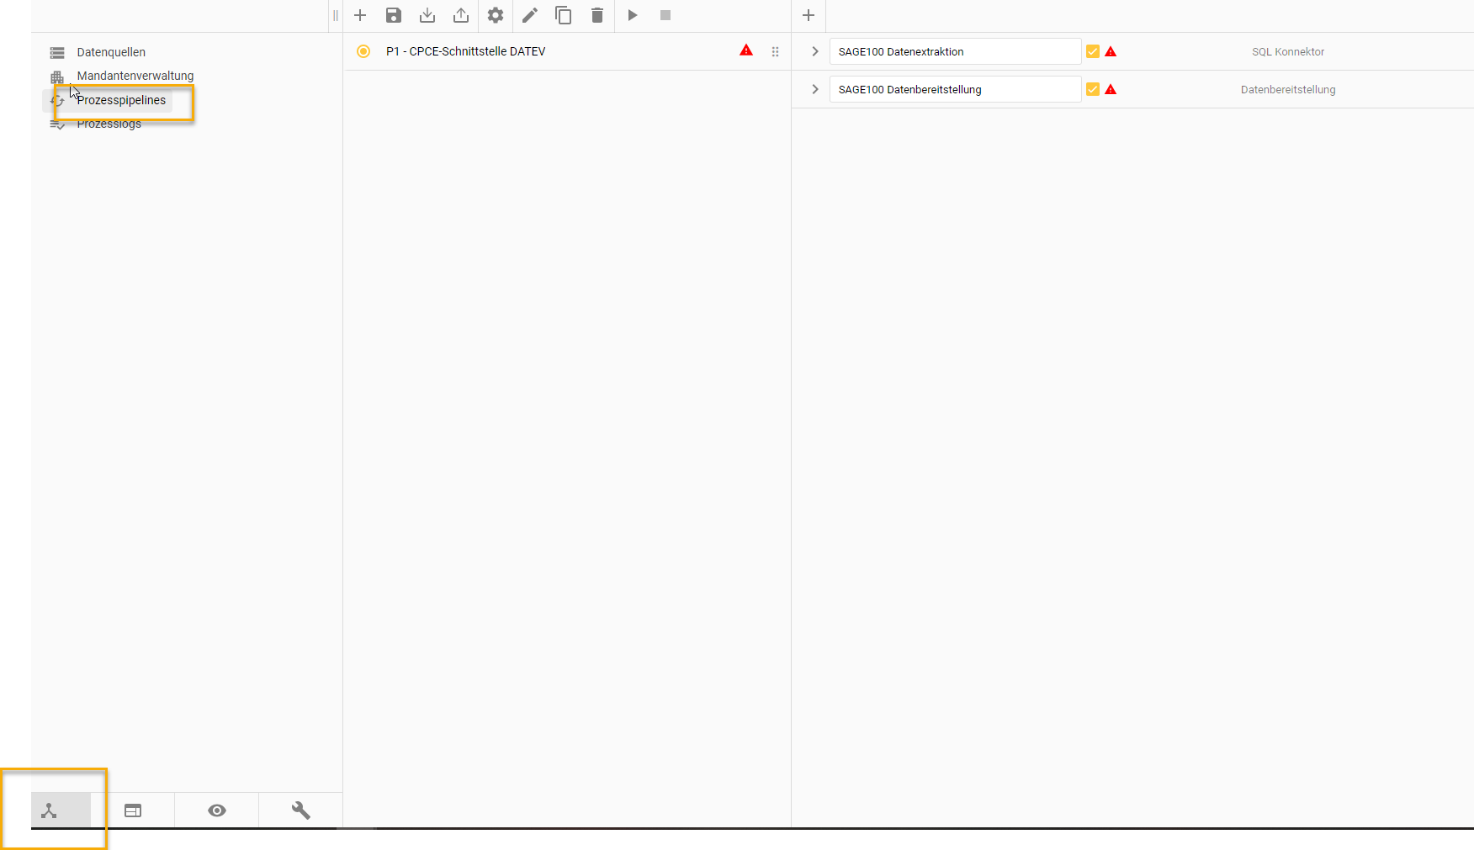Toggle SAGE100 Datenextraktion checkbox
Screen dimensions: 1474x850
1093,51
